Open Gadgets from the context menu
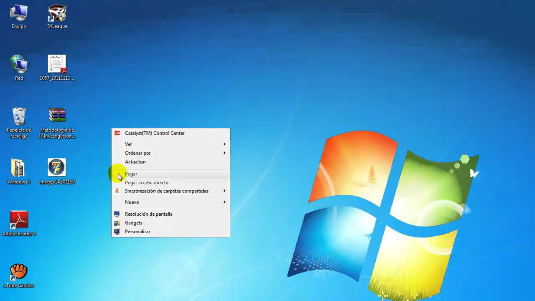The width and height of the screenshot is (535, 301). click(x=171, y=223)
